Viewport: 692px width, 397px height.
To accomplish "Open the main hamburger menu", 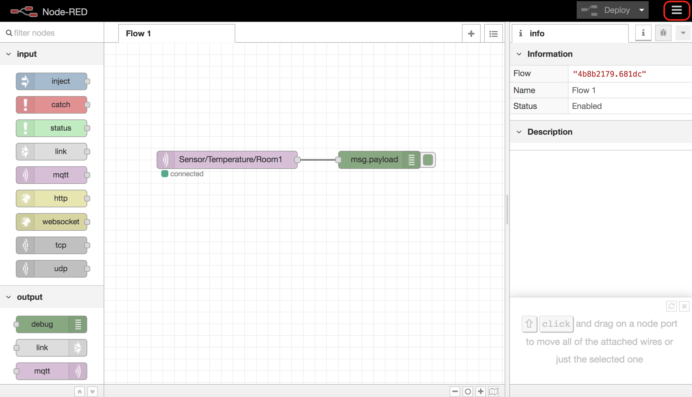I will [x=676, y=11].
